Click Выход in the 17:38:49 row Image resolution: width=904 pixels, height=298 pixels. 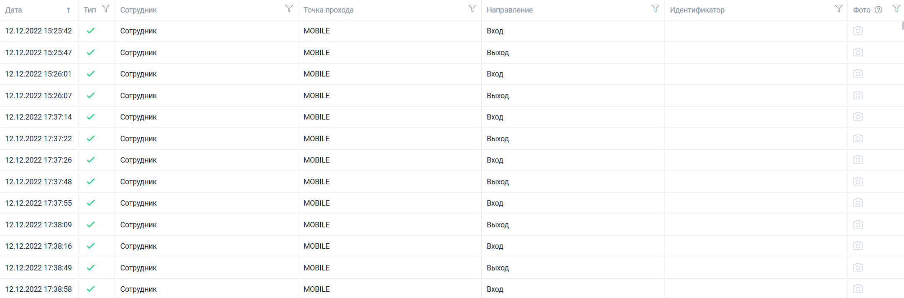coord(498,268)
